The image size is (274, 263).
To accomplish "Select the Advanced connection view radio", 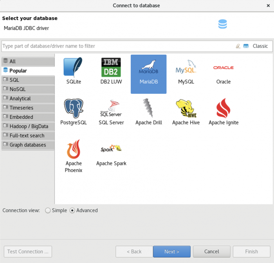I will tap(72, 210).
